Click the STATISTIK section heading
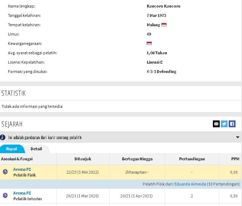 (x=14, y=93)
